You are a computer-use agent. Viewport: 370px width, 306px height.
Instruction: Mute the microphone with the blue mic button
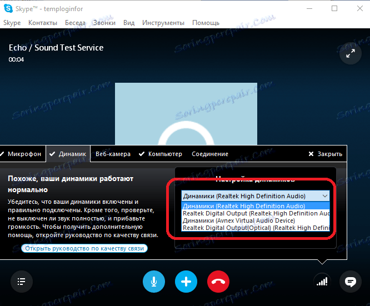(x=154, y=282)
